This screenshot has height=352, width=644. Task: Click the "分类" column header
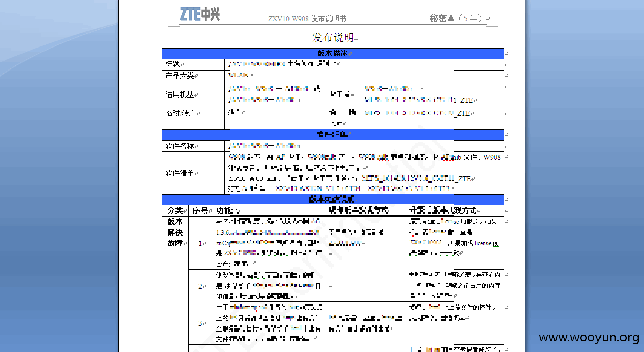point(175,210)
